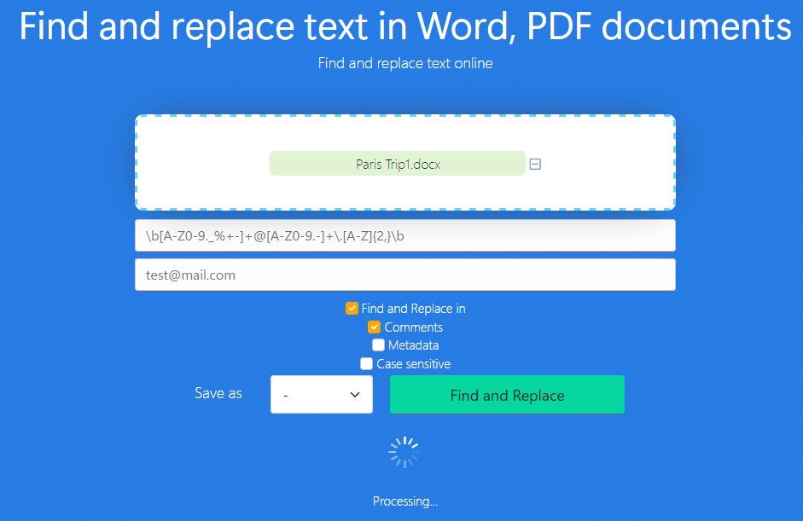The width and height of the screenshot is (803, 521).
Task: Click the test@mail.com replacement text field
Action: tap(404, 275)
